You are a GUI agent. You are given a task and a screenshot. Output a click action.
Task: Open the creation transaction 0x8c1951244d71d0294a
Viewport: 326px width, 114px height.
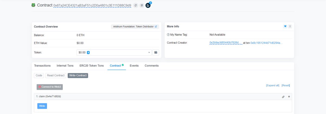(267, 43)
